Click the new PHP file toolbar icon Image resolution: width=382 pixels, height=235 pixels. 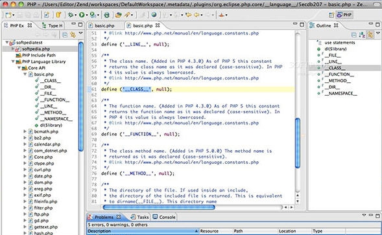(46, 15)
